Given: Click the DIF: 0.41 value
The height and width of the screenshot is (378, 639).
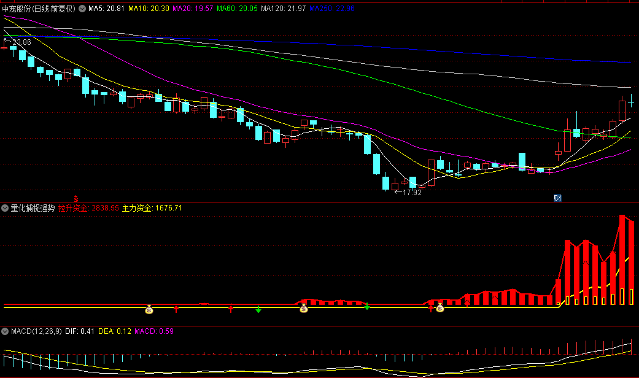Looking at the screenshot, I should coord(80,331).
